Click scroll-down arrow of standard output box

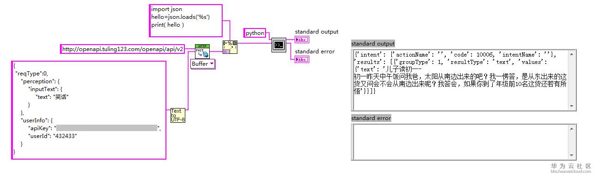(x=572, y=106)
